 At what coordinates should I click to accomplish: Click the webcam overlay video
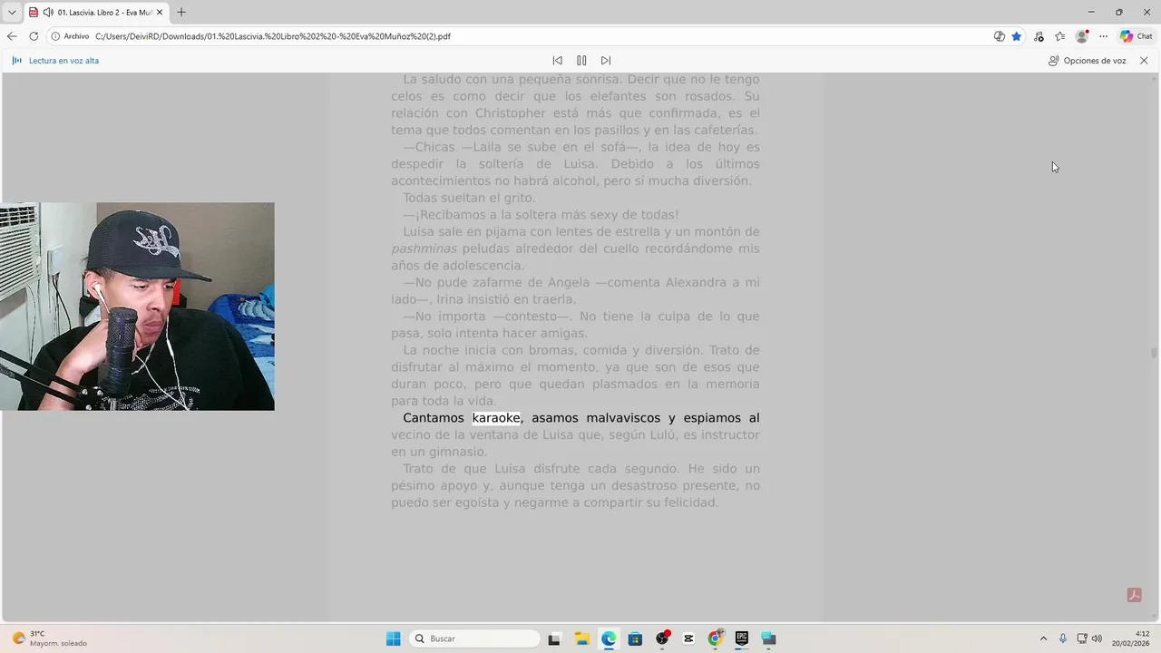click(137, 307)
